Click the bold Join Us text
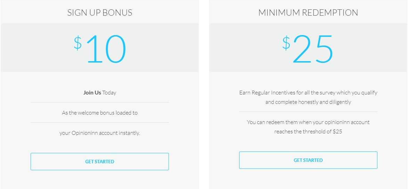The height and width of the screenshot is (189, 408). pos(92,92)
